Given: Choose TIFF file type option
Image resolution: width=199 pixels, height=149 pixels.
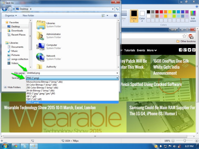Looking at the screenshot, I should click(x=72, y=99).
